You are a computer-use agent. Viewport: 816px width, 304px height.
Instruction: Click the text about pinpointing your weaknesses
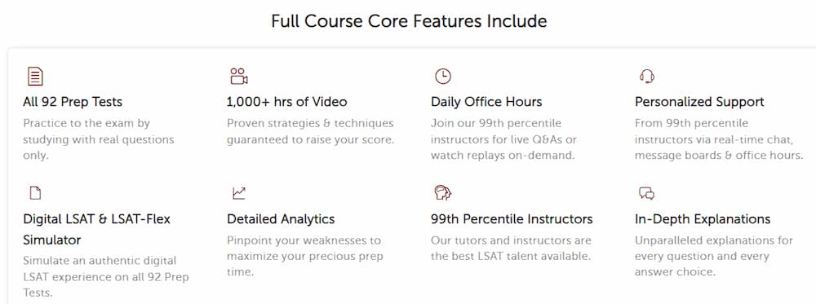(x=305, y=256)
